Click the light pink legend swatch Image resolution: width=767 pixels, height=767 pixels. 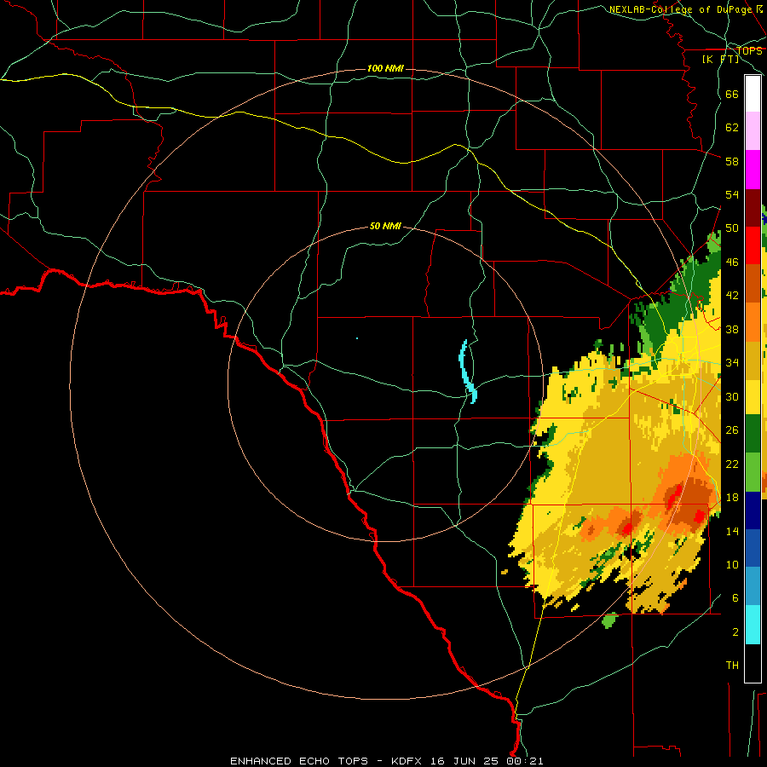(753, 130)
